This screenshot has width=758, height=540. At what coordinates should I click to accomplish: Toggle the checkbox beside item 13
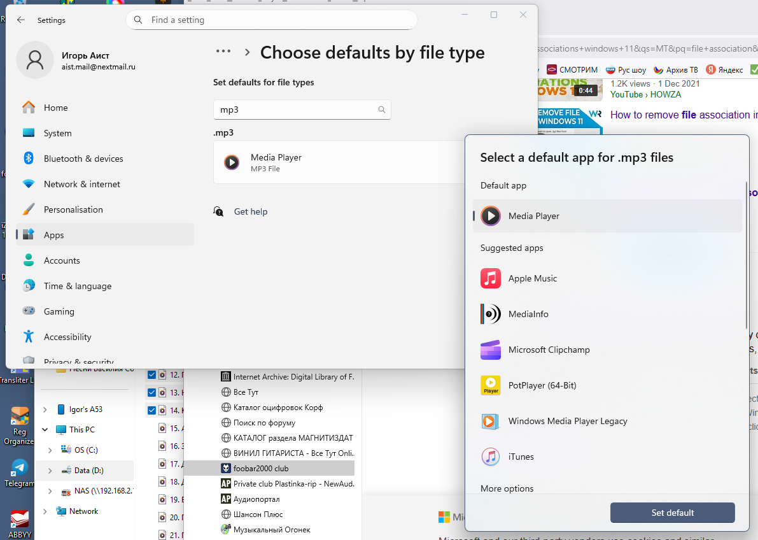point(151,392)
